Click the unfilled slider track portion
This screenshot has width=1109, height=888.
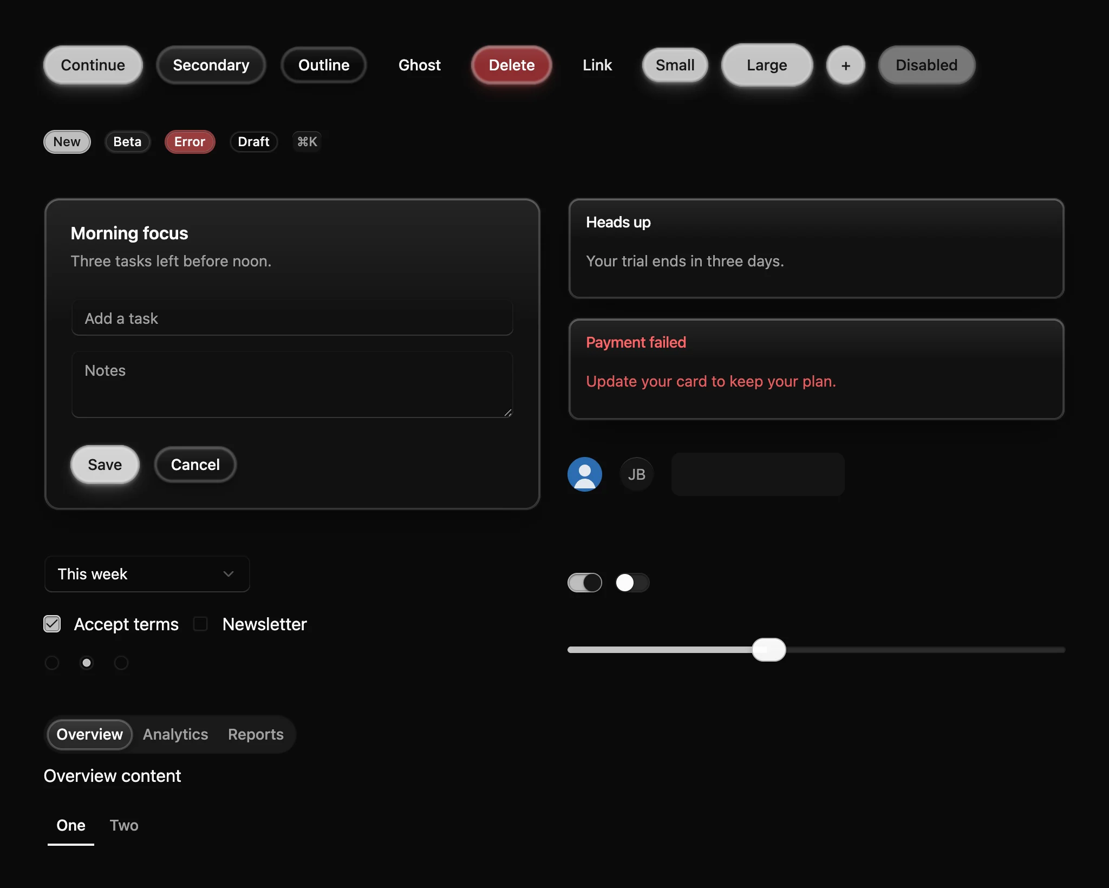tap(925, 650)
